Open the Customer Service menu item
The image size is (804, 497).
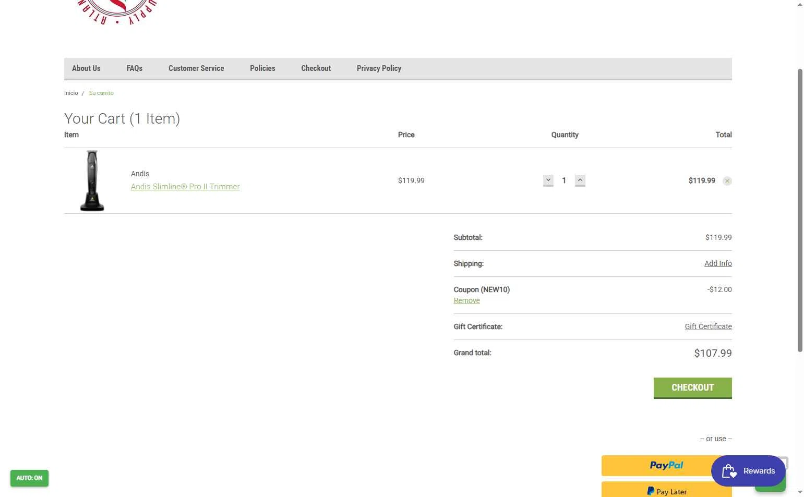pyautogui.click(x=196, y=68)
